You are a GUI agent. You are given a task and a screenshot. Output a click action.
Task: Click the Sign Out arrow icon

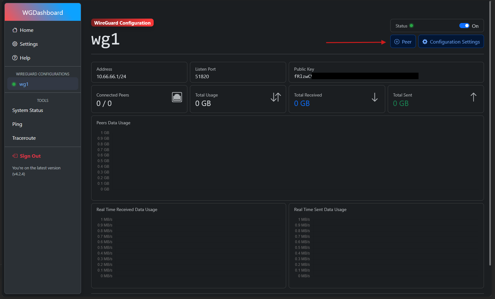(15, 156)
